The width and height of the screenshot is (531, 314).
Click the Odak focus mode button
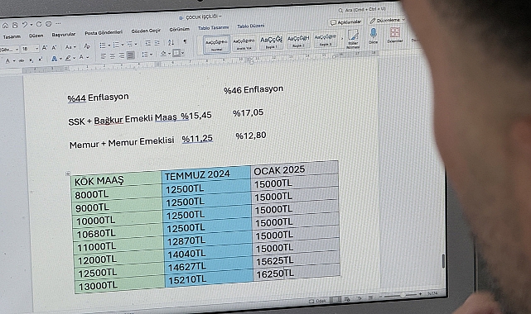coord(317,301)
